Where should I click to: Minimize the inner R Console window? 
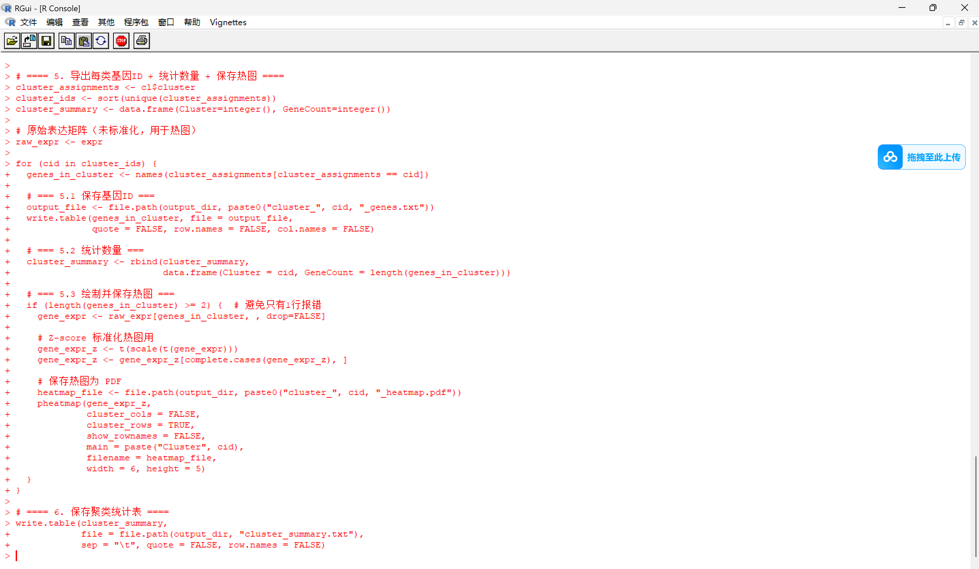[948, 23]
